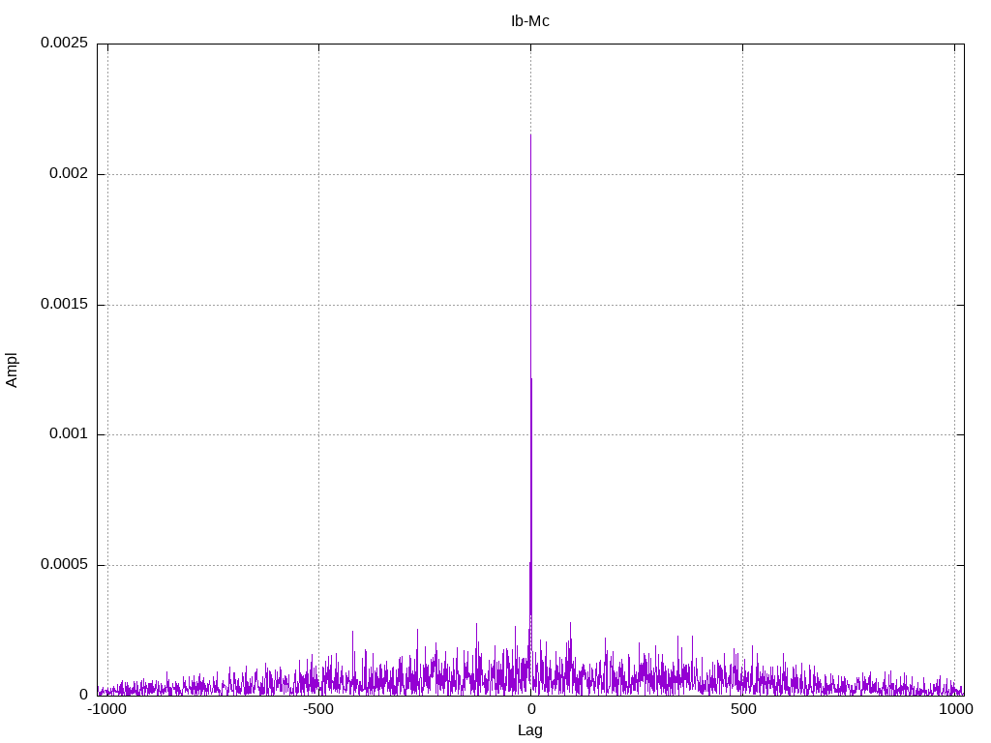This screenshot has width=991, height=743.
Task: Click the Lag x-axis label
Action: point(529,730)
